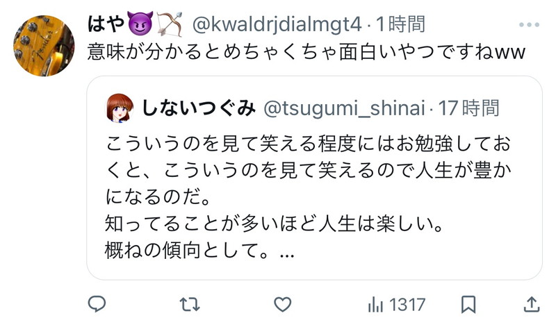The height and width of the screenshot is (329, 556).
Task: Like the tweet using the heart icon
Action: click(x=283, y=304)
